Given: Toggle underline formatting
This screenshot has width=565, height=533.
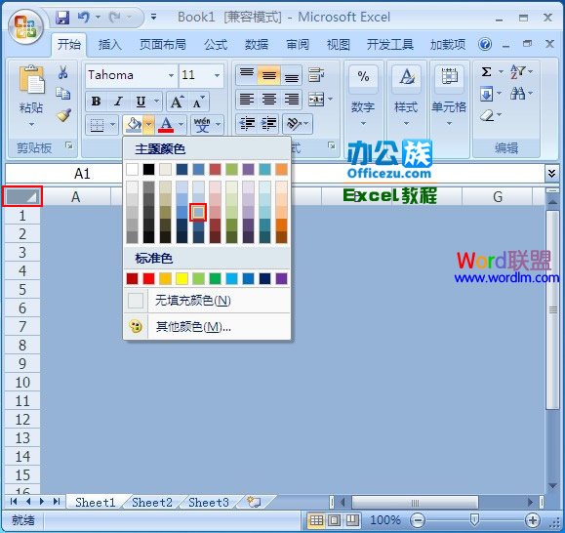Looking at the screenshot, I should [x=141, y=102].
